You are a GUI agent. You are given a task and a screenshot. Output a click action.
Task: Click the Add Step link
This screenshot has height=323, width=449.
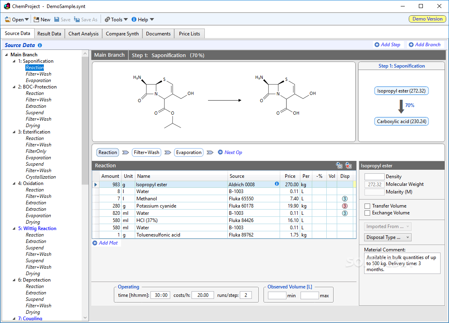387,45
